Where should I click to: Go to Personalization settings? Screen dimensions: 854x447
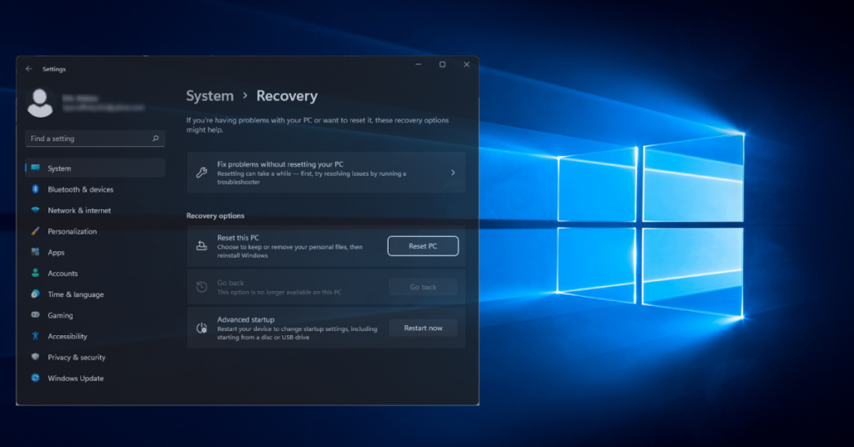point(73,231)
